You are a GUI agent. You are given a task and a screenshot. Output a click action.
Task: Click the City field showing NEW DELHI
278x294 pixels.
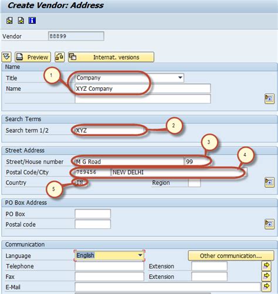(x=179, y=172)
